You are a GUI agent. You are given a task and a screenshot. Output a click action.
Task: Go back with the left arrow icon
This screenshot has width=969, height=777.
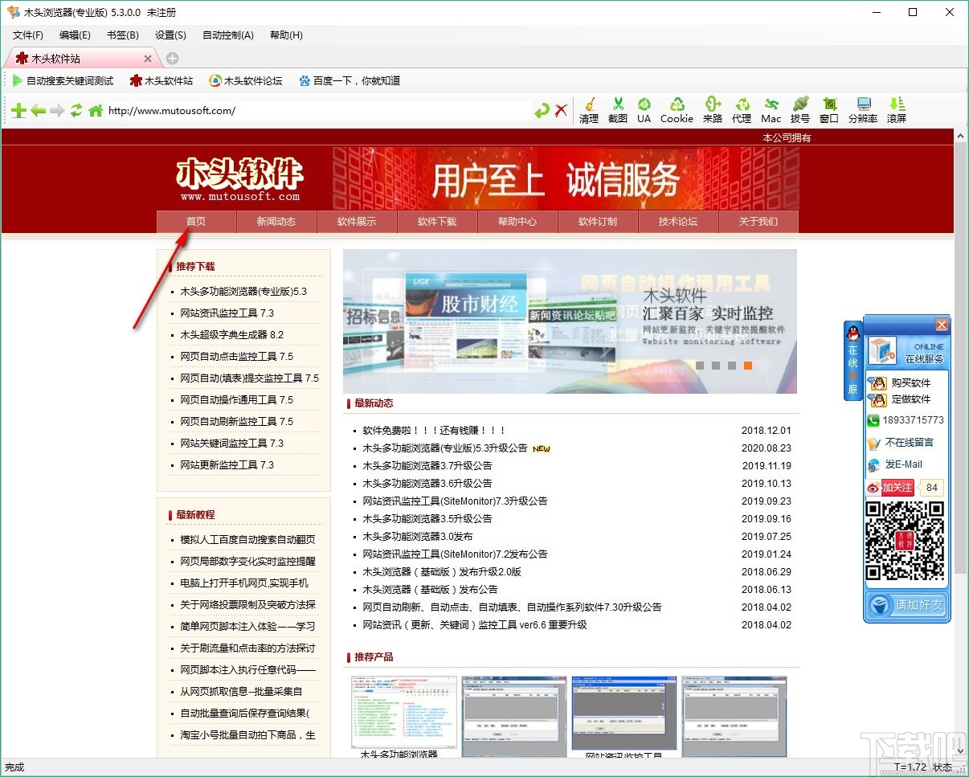38,111
